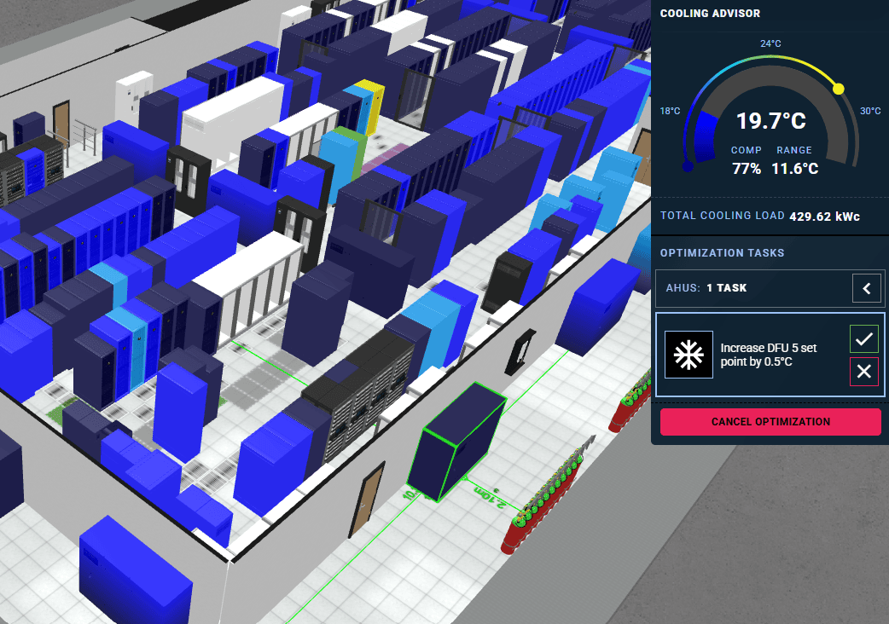Image resolution: width=889 pixels, height=624 pixels.
Task: Click the Total Cooling Load 429.62 kWc value
Action: click(824, 217)
